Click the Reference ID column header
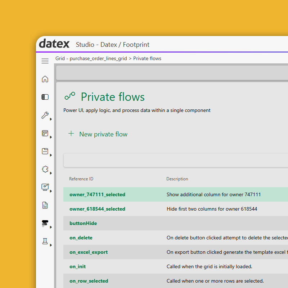The height and width of the screenshot is (288, 288). [x=81, y=179]
